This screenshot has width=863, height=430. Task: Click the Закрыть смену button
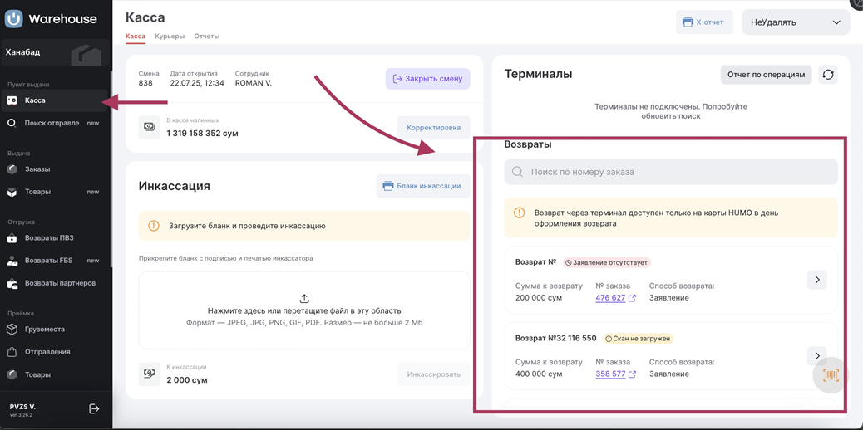pos(427,79)
